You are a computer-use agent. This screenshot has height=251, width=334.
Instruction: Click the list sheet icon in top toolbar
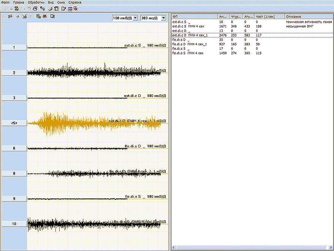click(56, 9)
